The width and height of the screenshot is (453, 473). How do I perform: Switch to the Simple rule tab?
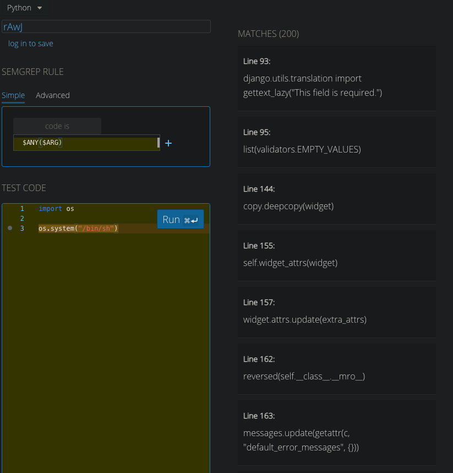click(x=13, y=95)
